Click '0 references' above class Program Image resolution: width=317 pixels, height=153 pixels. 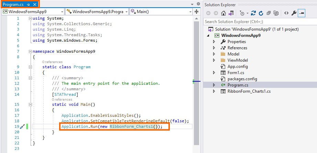pos(52,62)
